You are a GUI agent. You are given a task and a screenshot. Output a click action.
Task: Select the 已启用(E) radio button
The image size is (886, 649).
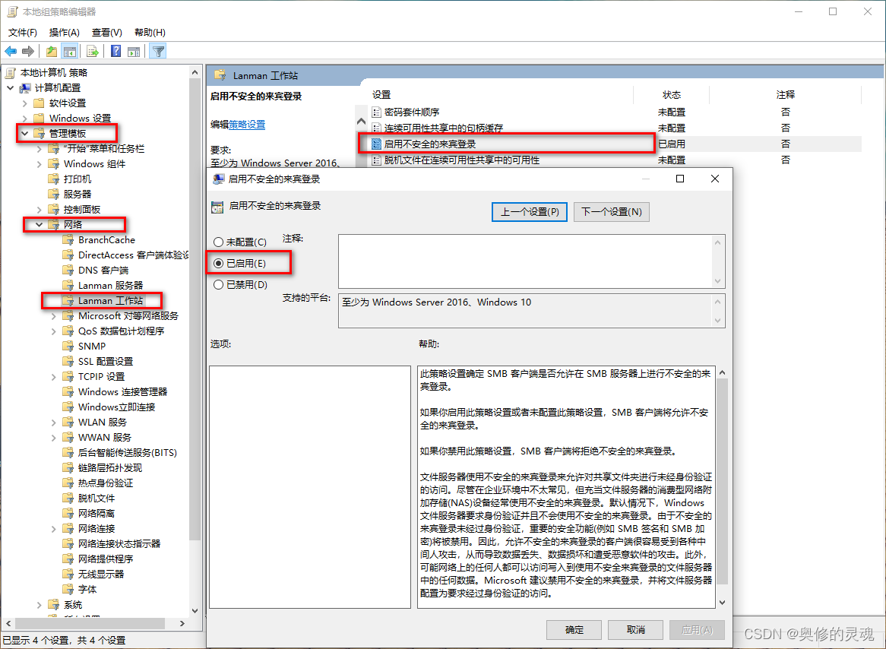[x=218, y=264]
